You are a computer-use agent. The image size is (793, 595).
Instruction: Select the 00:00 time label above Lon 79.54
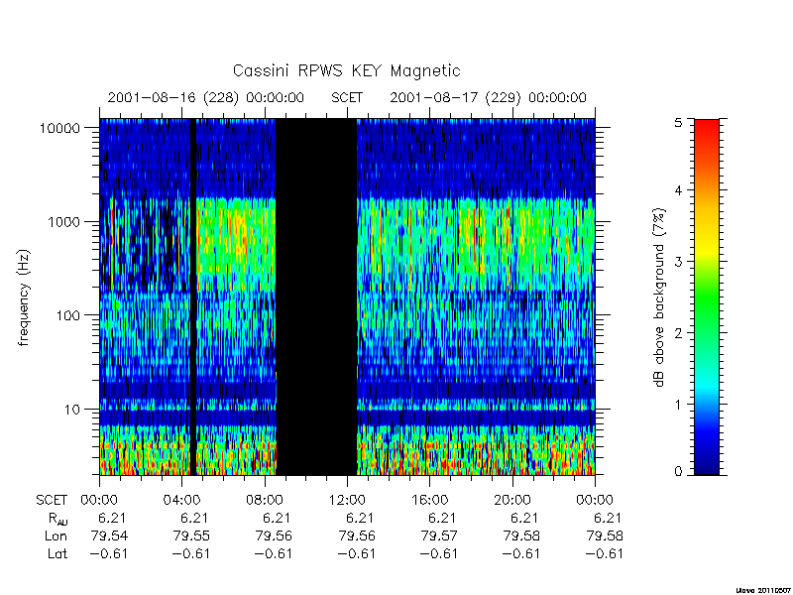[x=100, y=501]
